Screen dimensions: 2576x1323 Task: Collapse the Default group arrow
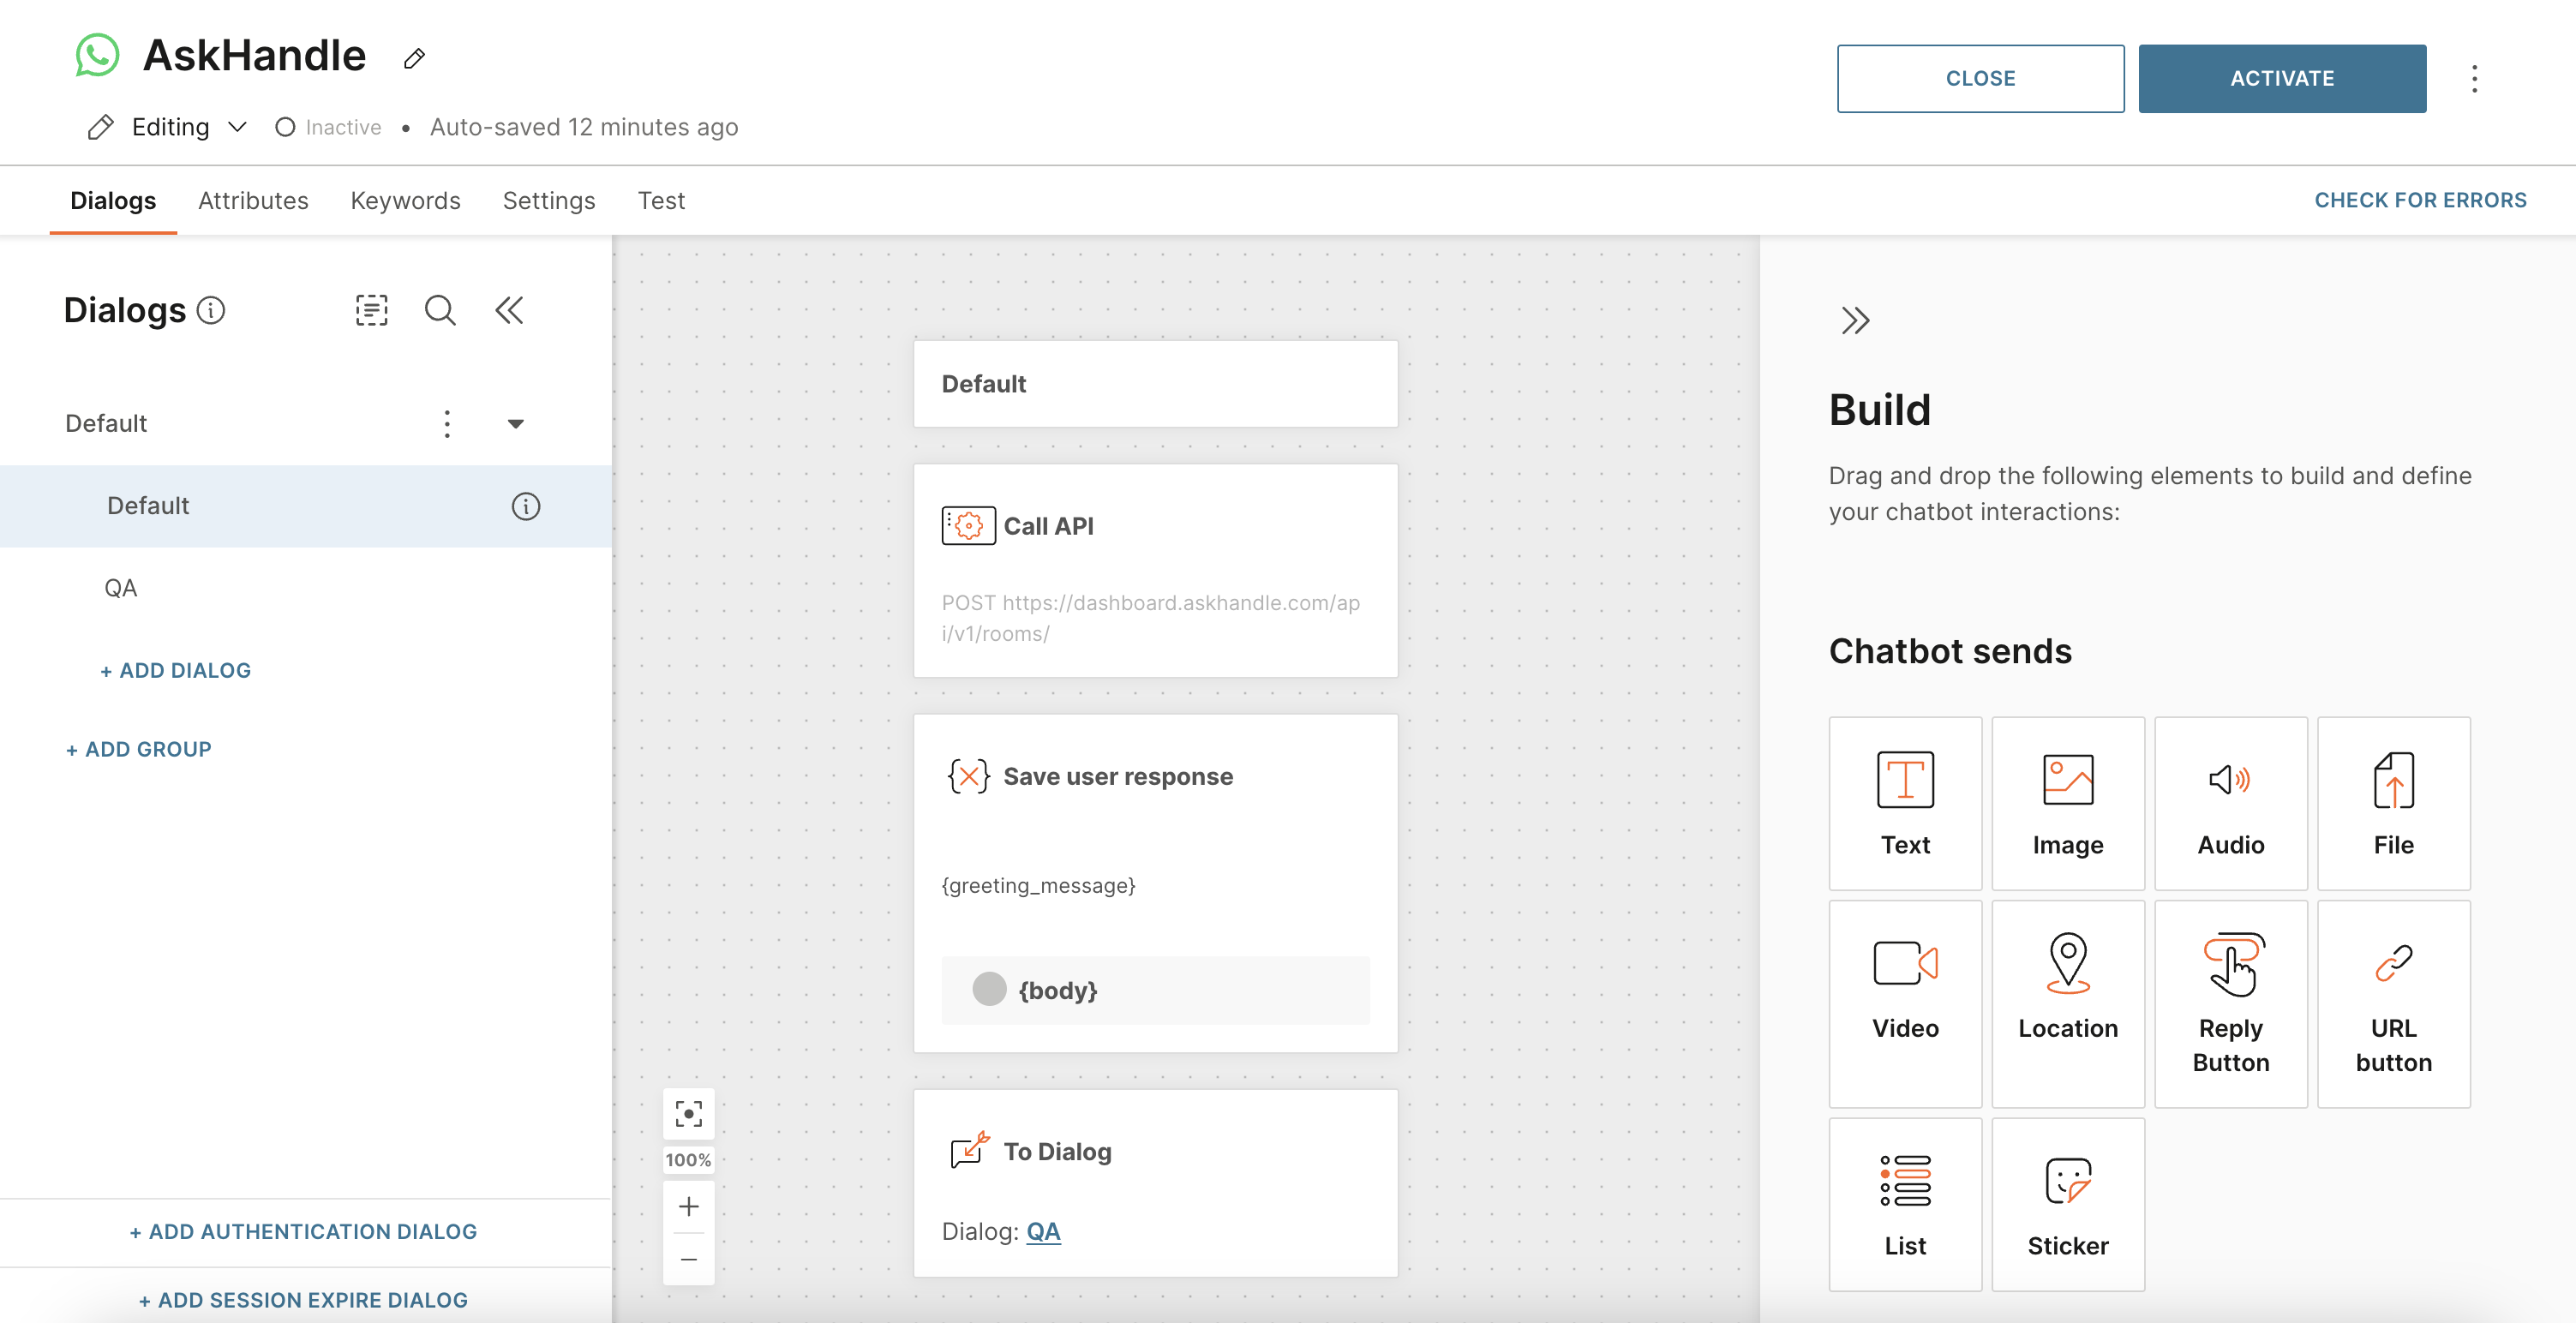pos(515,424)
